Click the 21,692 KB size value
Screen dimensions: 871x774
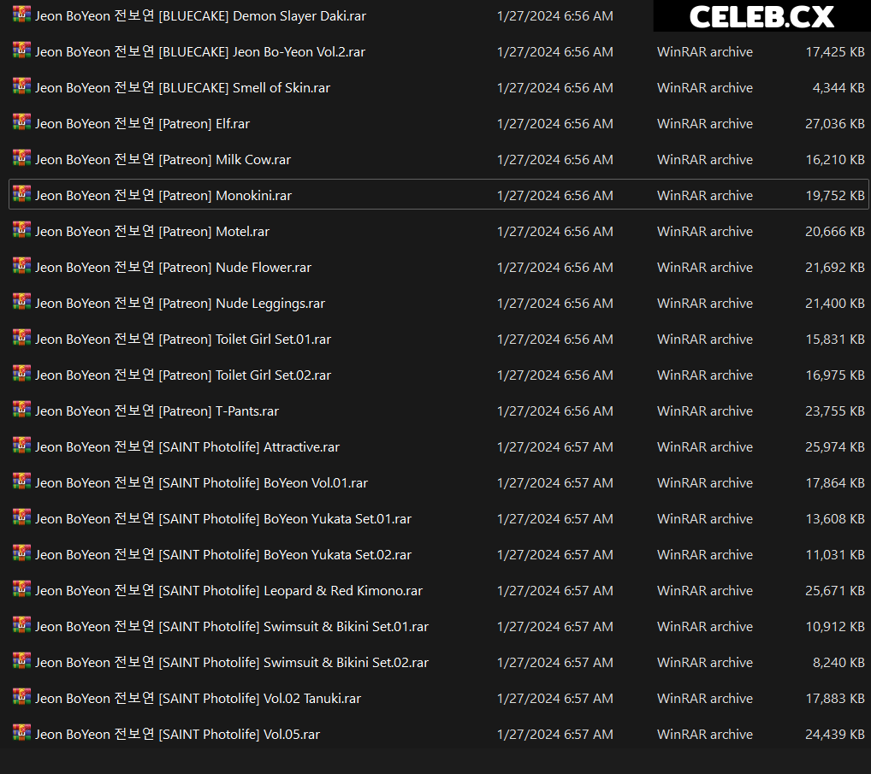[835, 268]
